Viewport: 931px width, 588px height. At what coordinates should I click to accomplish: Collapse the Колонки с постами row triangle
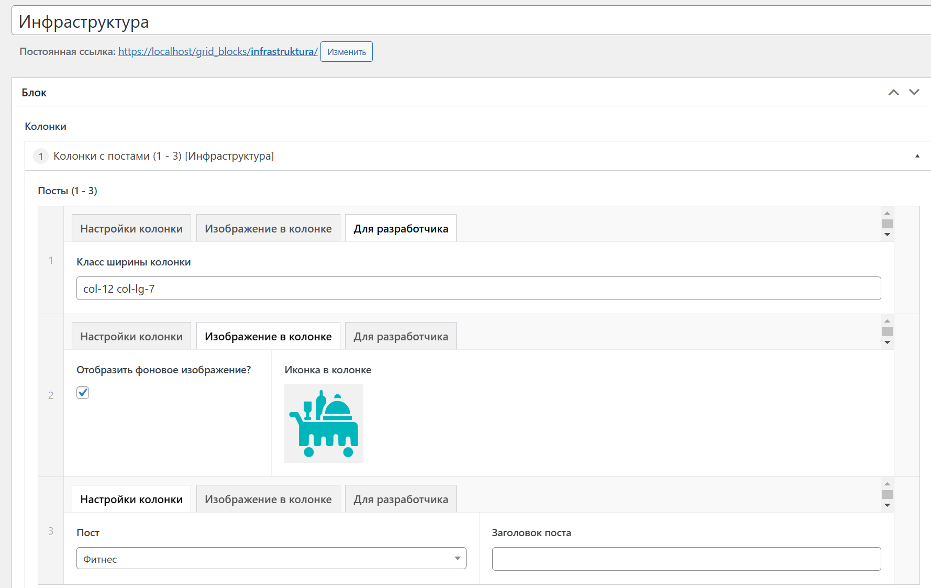917,156
